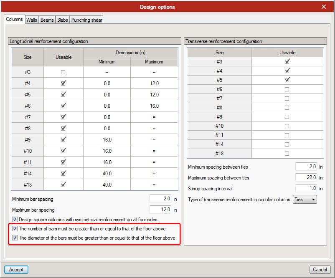Uncheck #3 transverse bar useable checkbox
335x278 pixels.
pos(287,62)
